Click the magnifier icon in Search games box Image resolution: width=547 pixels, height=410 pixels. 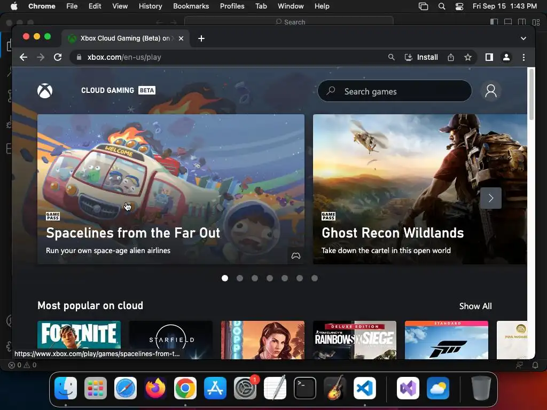[331, 91]
